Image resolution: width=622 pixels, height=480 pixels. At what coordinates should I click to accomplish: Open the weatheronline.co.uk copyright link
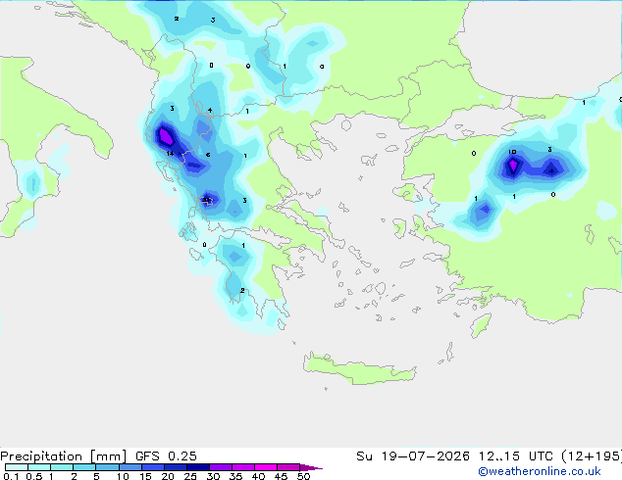click(x=539, y=471)
